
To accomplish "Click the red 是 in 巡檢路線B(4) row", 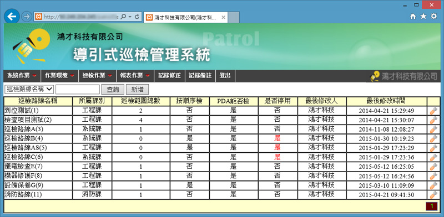I will (277, 138).
